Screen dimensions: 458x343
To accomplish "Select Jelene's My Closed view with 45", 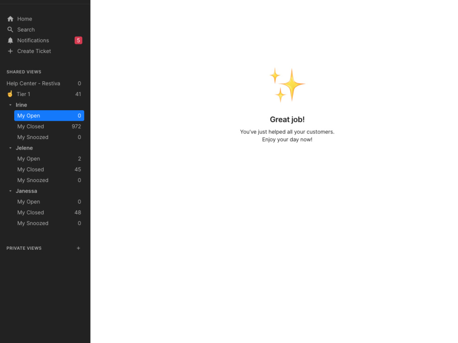I will point(49,170).
